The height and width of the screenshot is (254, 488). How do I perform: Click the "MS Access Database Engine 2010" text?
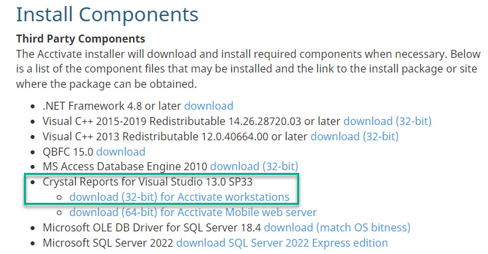(x=125, y=166)
